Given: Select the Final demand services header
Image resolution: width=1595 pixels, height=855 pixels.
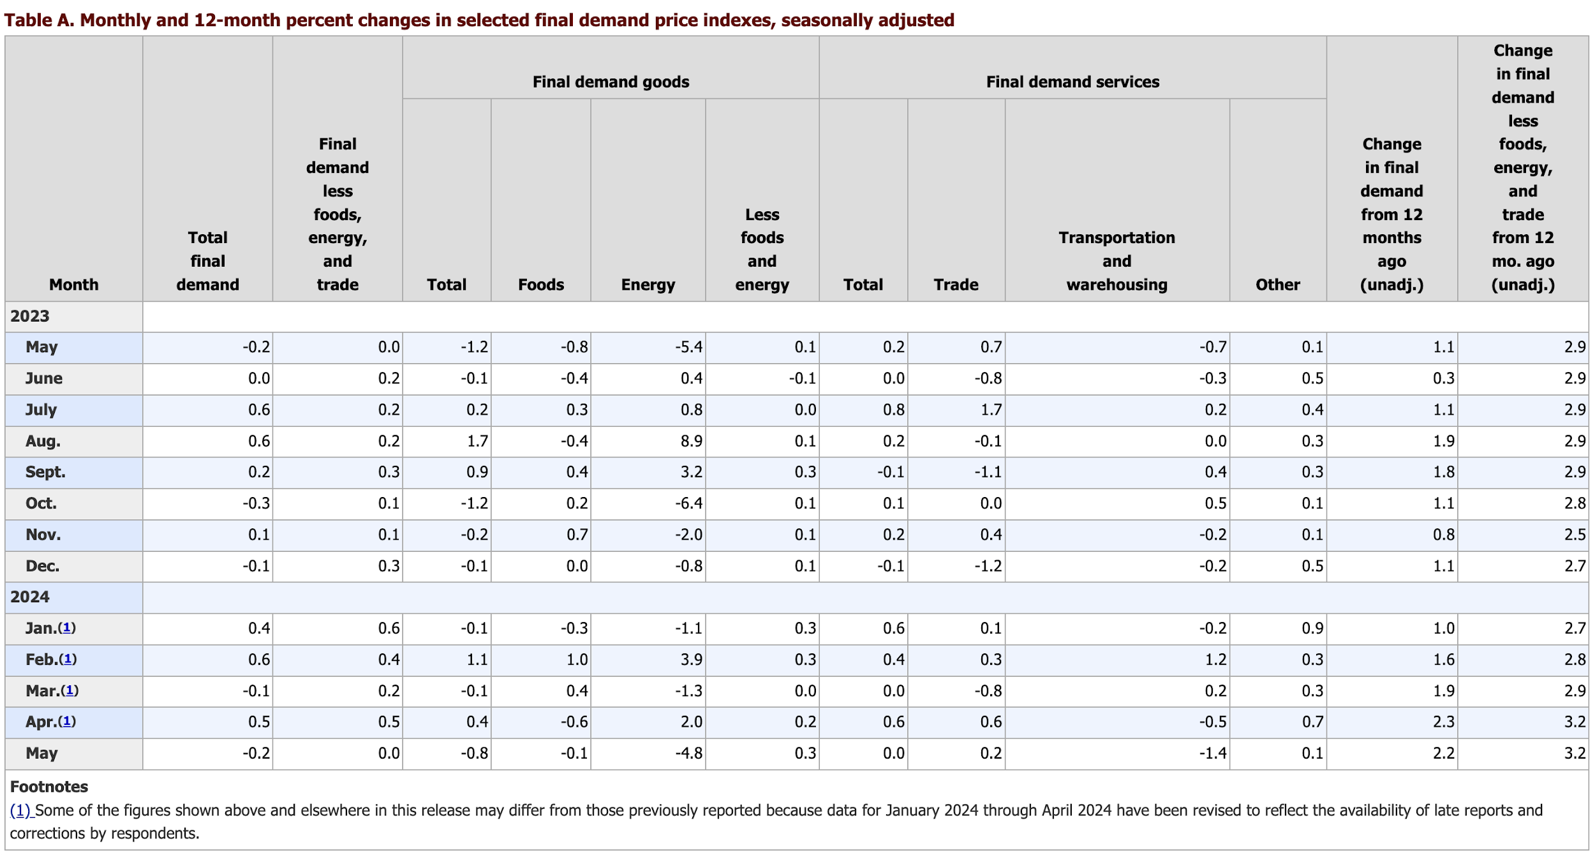Looking at the screenshot, I should (x=1072, y=82).
